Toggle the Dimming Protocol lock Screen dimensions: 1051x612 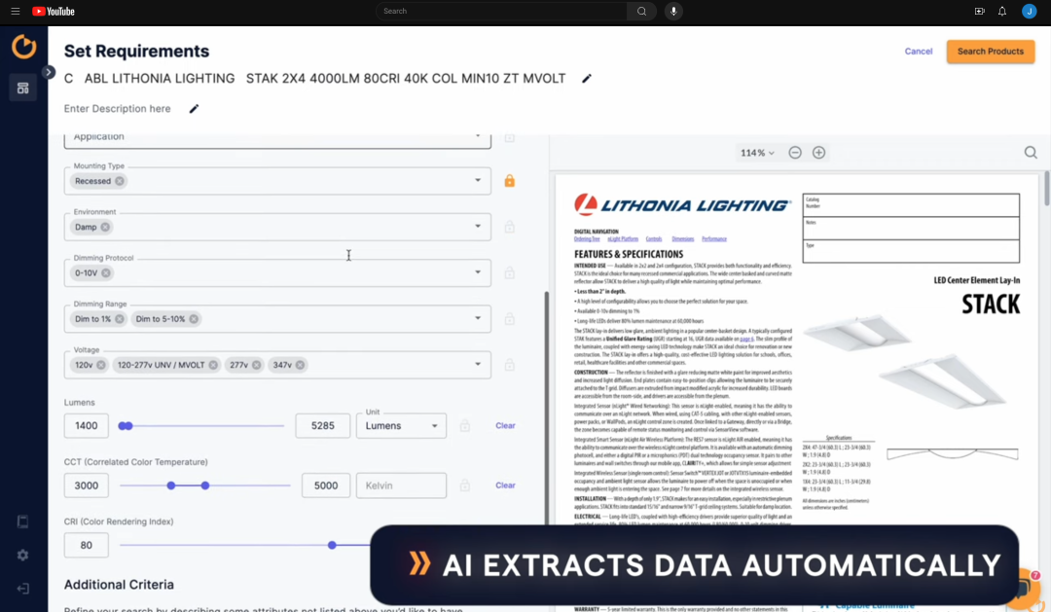pos(509,272)
